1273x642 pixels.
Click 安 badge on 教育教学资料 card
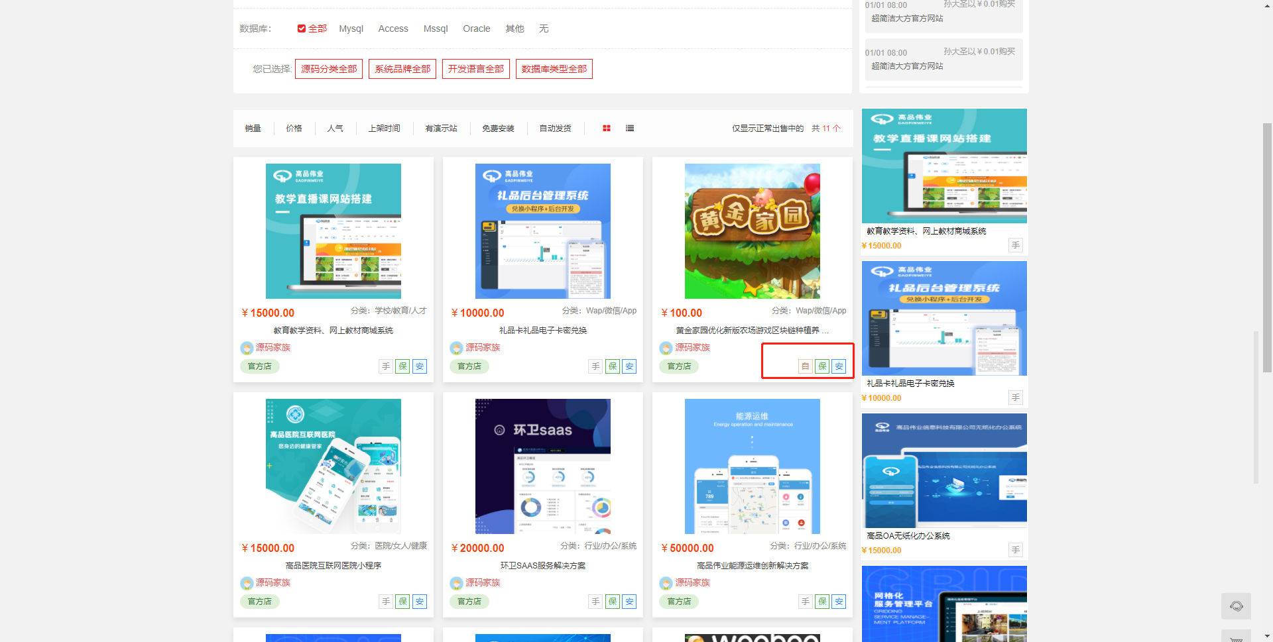click(420, 366)
